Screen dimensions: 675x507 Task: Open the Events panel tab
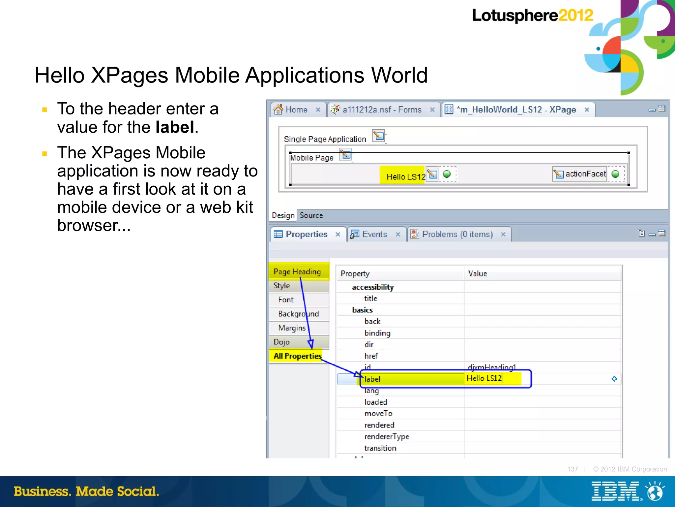[x=376, y=234]
